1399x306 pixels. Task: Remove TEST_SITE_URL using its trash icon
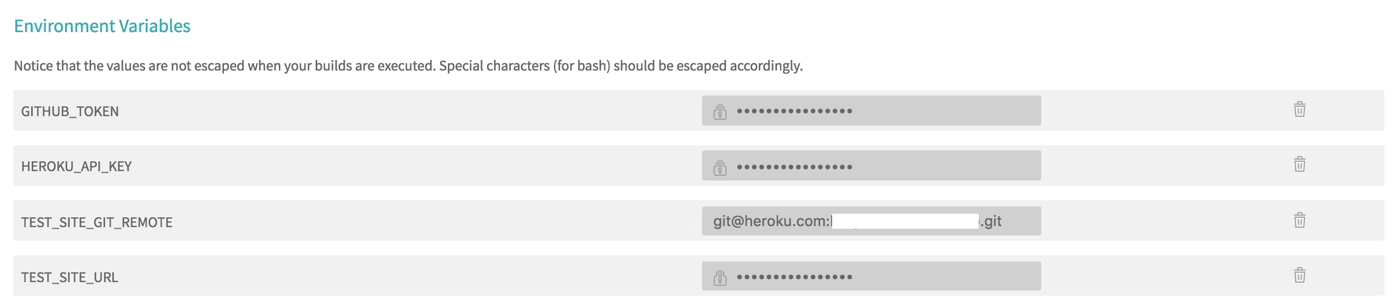(1300, 275)
